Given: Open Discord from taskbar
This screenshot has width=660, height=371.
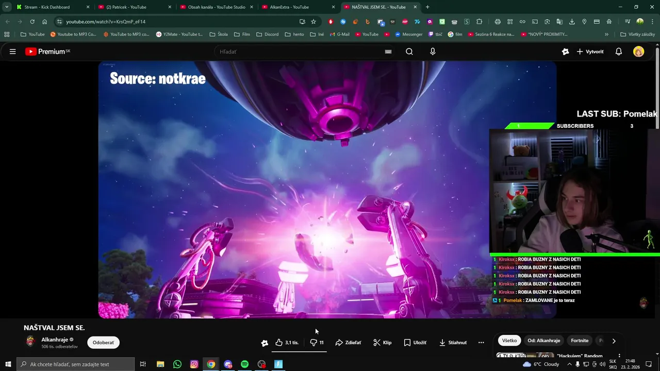Looking at the screenshot, I should (x=228, y=364).
